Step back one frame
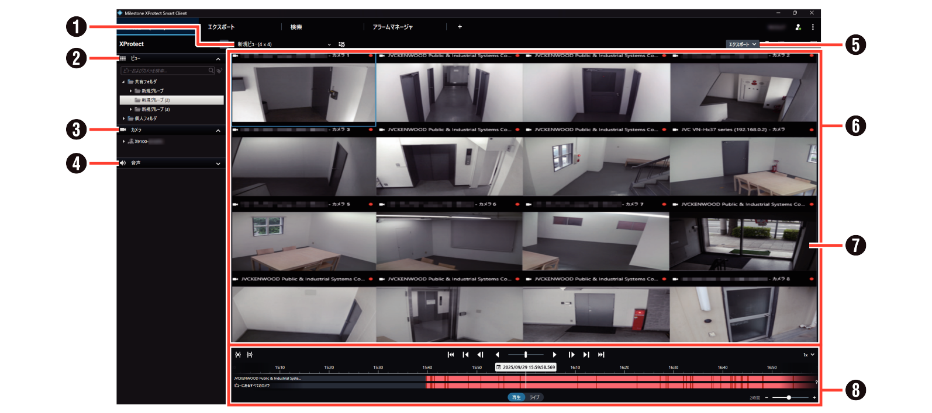Viewport: 932px width, 413px height. pos(480,355)
